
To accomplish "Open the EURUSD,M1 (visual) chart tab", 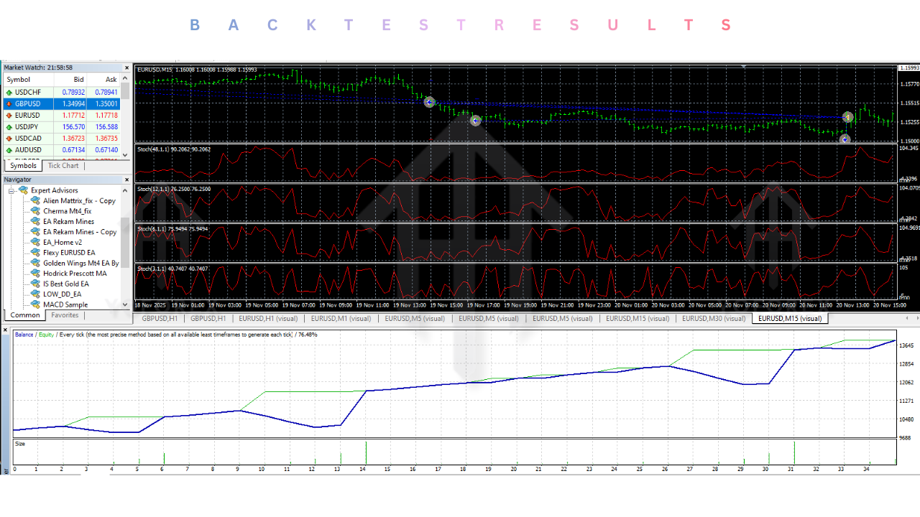I will coord(341,318).
